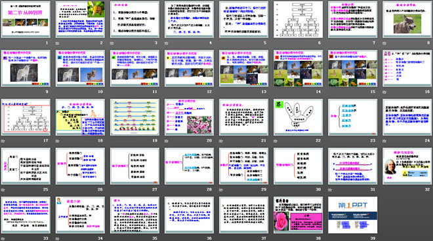433x241 pixels.
Task: Click the animation star icon under slide 22
Action: coord(276,141)
